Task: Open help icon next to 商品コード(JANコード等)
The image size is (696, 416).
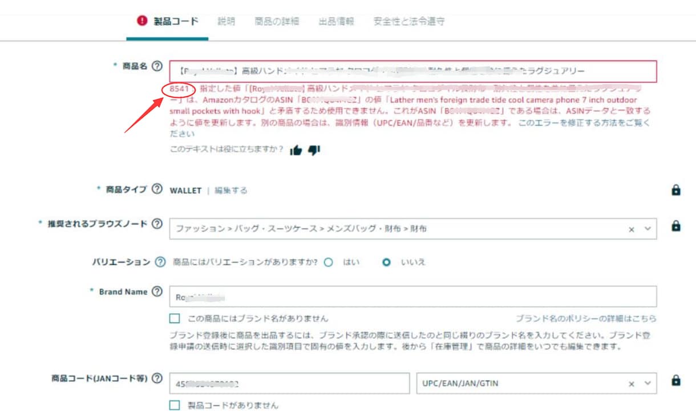Action: (157, 378)
